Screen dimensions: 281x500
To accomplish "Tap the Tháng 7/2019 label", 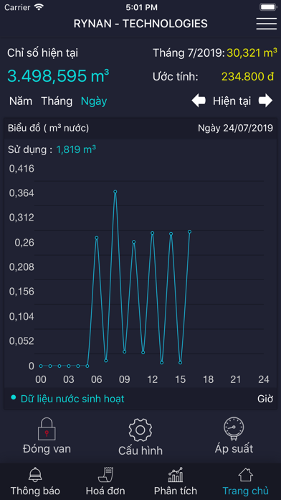I will [189, 53].
